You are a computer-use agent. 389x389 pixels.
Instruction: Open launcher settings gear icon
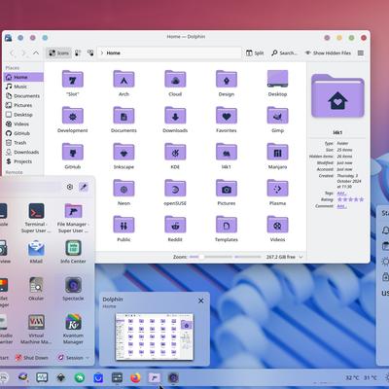tap(70, 187)
